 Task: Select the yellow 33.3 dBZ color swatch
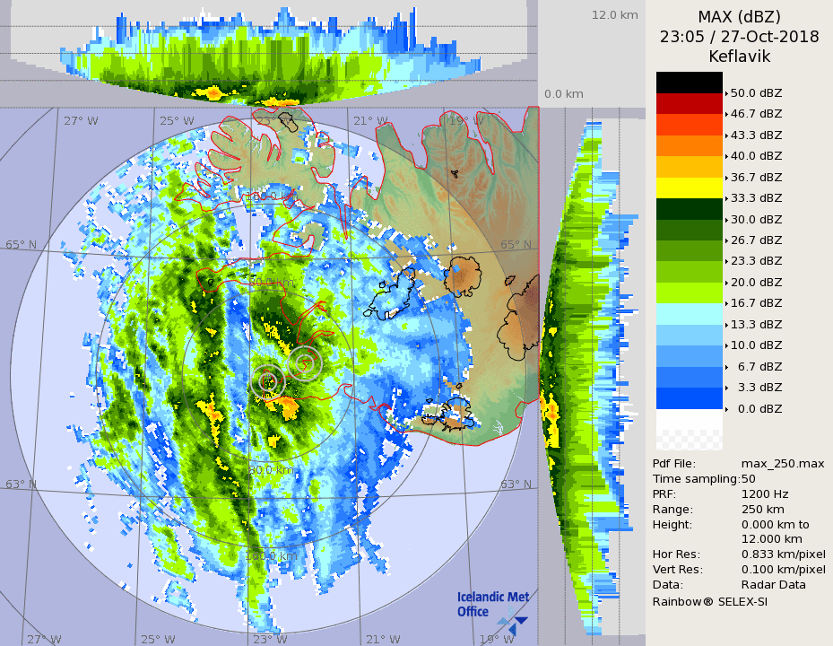[689, 188]
